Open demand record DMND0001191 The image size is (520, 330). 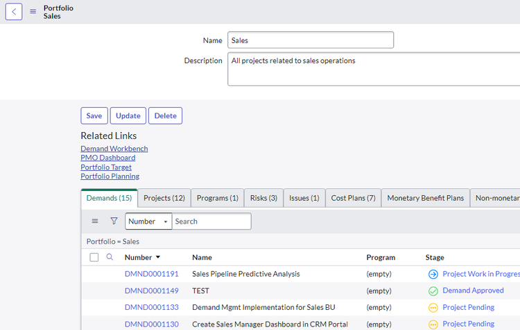pyautogui.click(x=152, y=274)
